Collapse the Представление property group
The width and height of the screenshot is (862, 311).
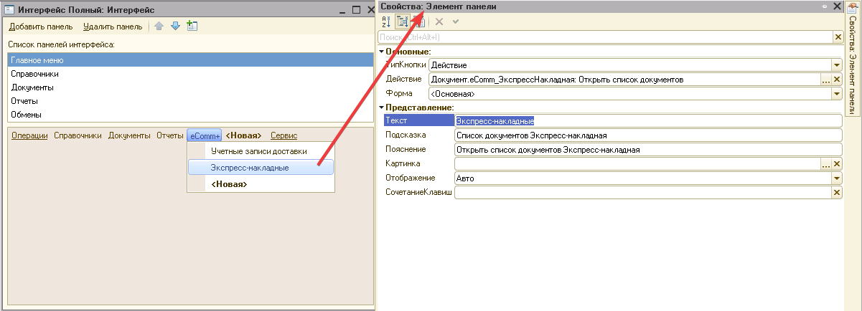tap(382, 107)
